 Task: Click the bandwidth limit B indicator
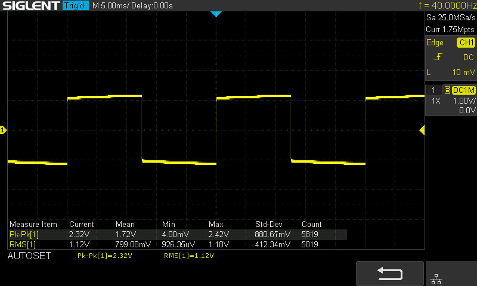pyautogui.click(x=447, y=90)
